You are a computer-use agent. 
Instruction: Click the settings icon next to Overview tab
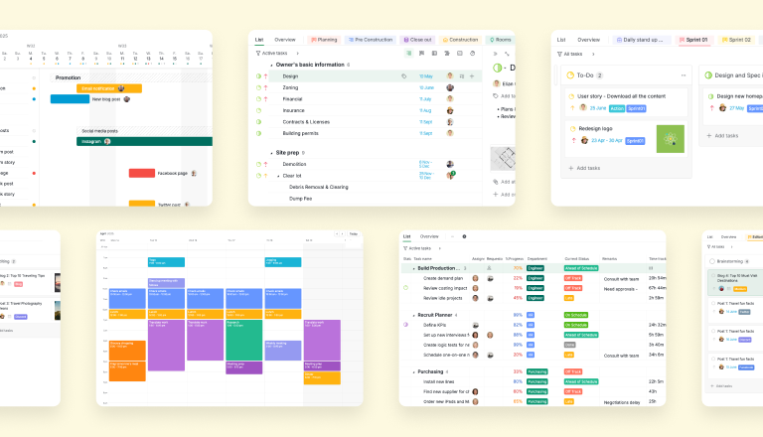(464, 236)
